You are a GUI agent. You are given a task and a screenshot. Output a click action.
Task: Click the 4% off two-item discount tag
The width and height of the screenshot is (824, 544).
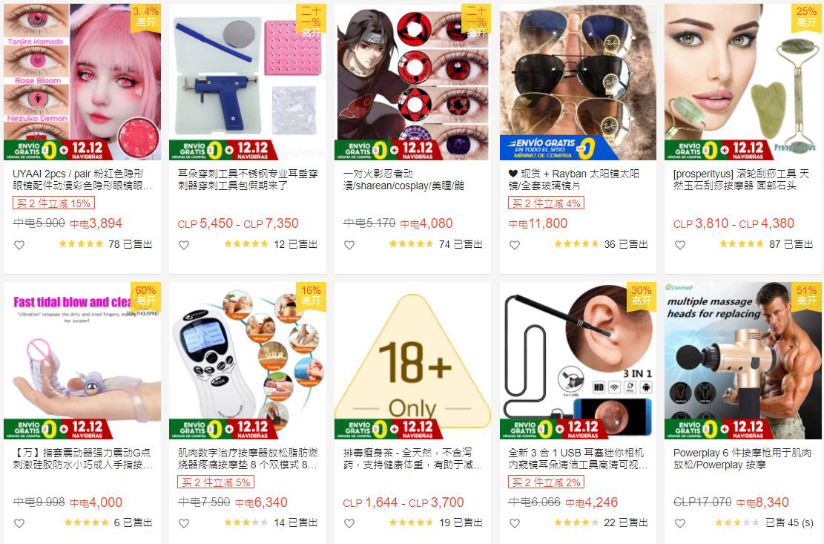(546, 203)
